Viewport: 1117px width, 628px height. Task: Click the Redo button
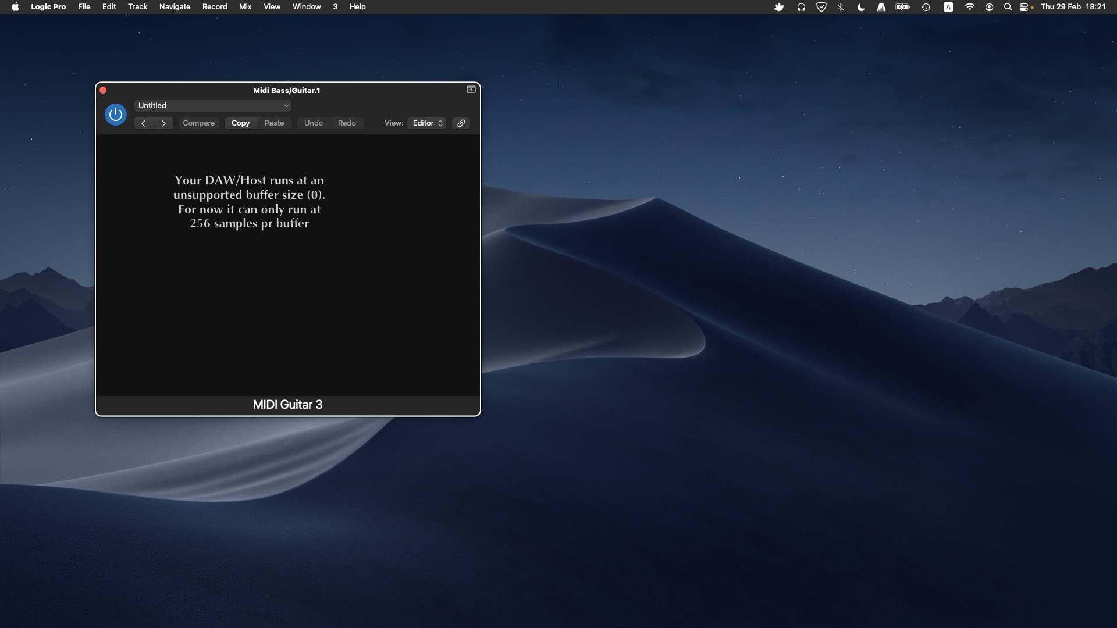pyautogui.click(x=347, y=123)
